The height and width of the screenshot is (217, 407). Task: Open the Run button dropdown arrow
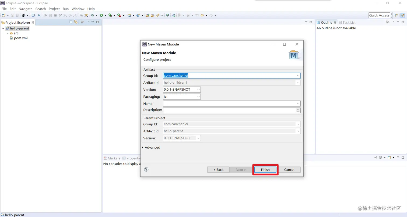(106, 15)
